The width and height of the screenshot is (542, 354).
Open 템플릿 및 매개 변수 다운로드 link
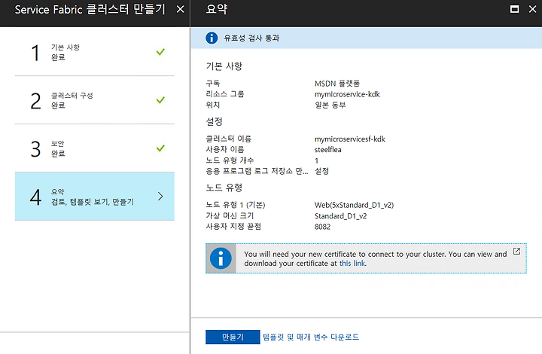[311, 337]
